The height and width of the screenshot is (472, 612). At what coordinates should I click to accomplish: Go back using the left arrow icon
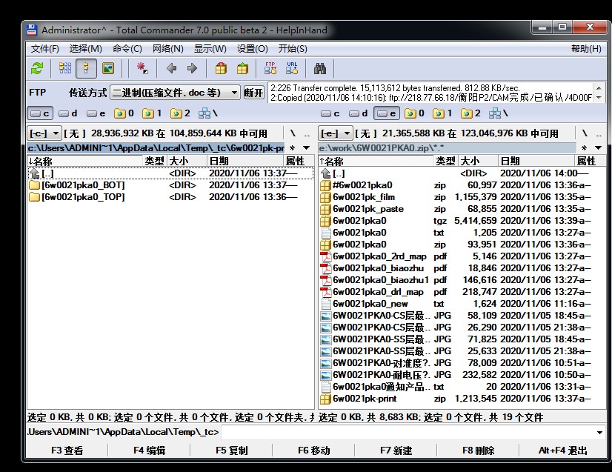[171, 69]
